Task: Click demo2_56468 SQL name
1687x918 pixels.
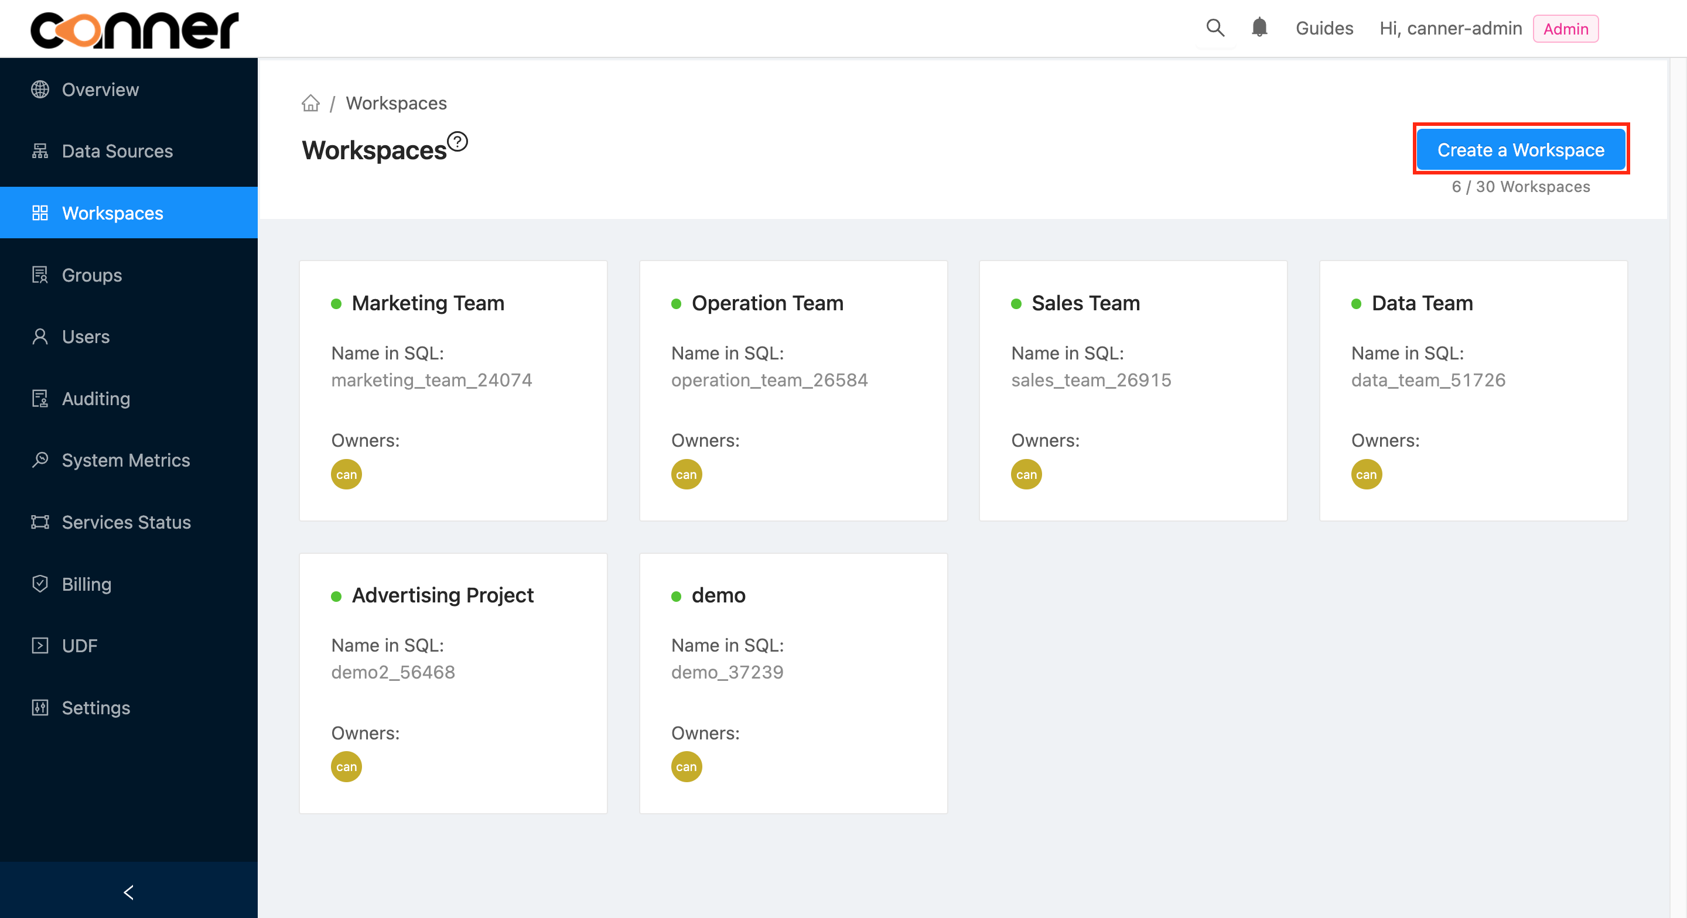Action: (393, 672)
